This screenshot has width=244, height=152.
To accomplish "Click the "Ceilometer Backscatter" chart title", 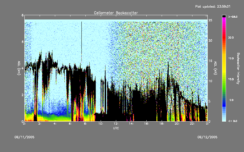I will click(x=116, y=13).
